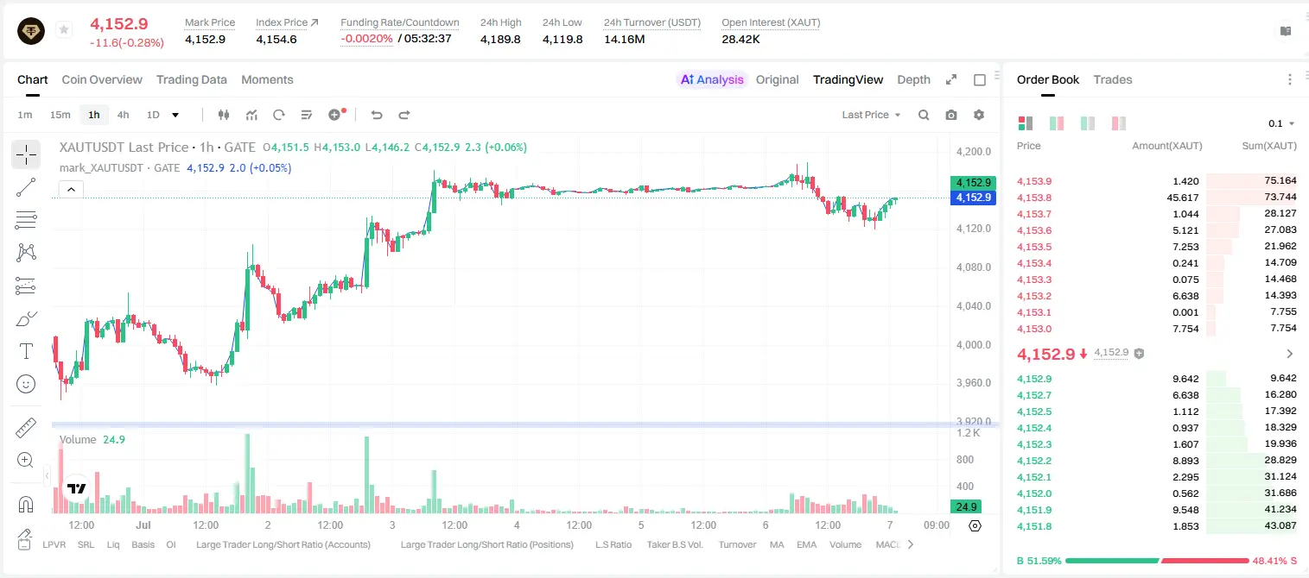The width and height of the screenshot is (1309, 578).
Task: Open the Last Price type dropdown
Action: (871, 115)
